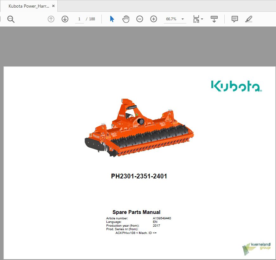The height and width of the screenshot is (260, 276).
Task: Click the zoom percentage value 66.7%
Action: pos(171,19)
